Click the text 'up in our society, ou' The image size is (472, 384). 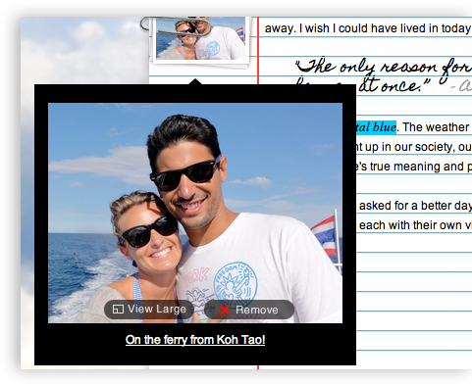pyautogui.click(x=418, y=147)
